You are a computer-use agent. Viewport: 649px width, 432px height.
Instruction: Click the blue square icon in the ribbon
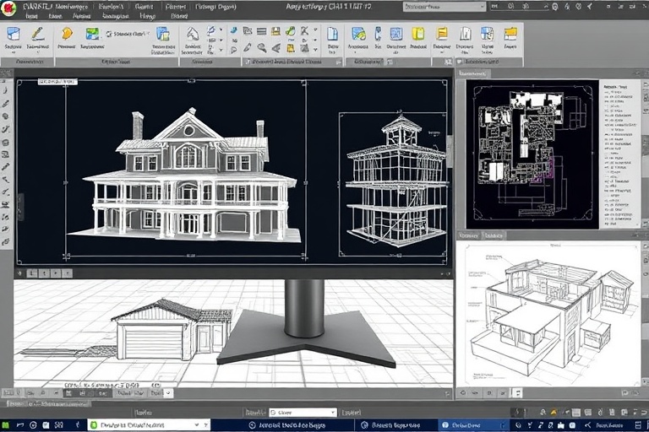[x=395, y=35]
